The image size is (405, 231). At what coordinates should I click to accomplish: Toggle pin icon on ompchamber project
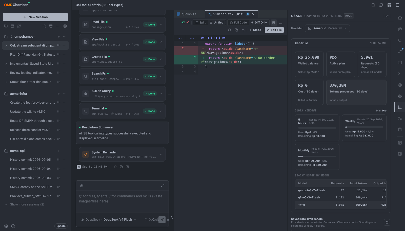tap(12, 37)
